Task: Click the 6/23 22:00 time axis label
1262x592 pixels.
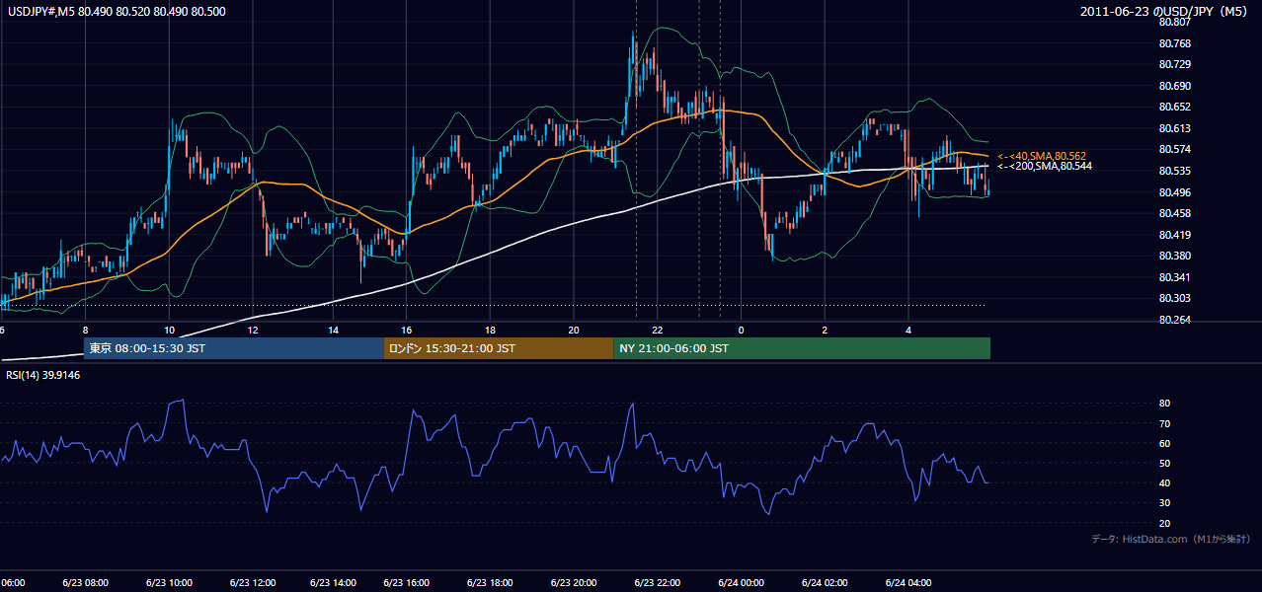Action: pyautogui.click(x=658, y=583)
